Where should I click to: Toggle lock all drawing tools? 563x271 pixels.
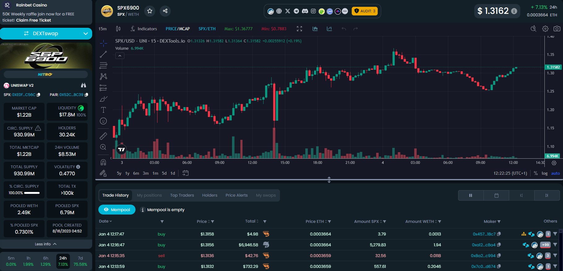tap(103, 173)
